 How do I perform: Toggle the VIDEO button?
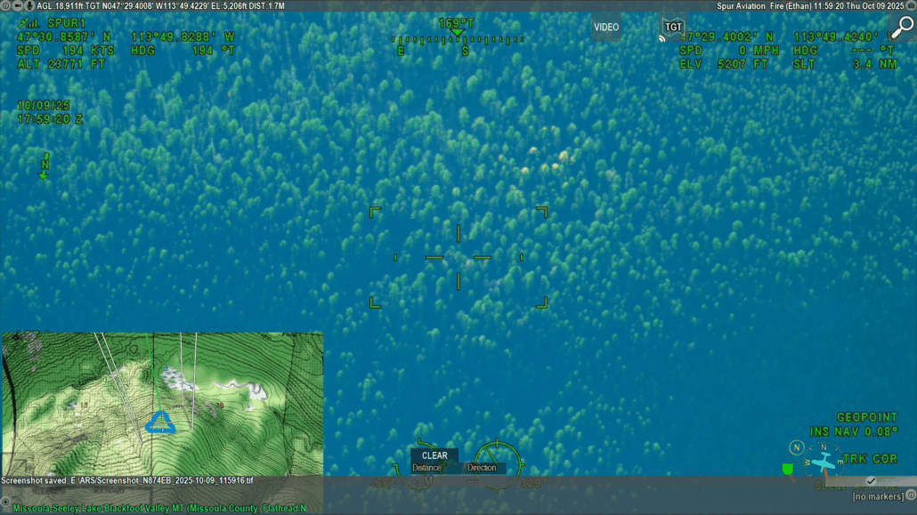coord(606,28)
